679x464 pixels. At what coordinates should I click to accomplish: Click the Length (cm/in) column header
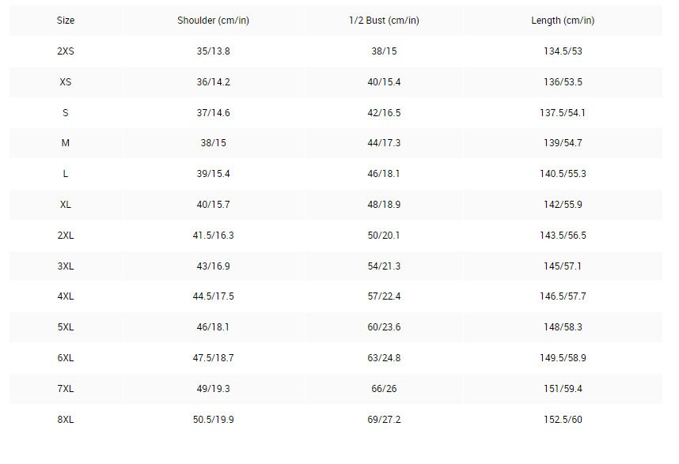[x=562, y=21]
